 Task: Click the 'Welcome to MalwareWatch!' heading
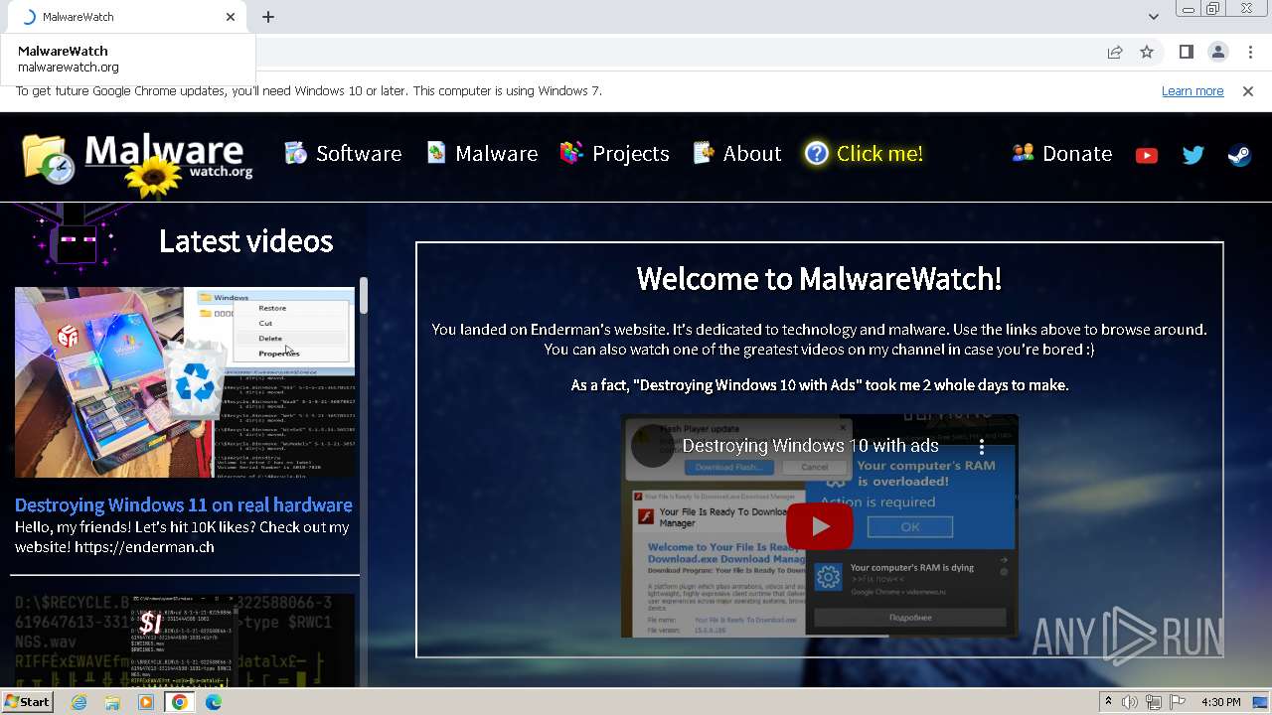point(819,279)
